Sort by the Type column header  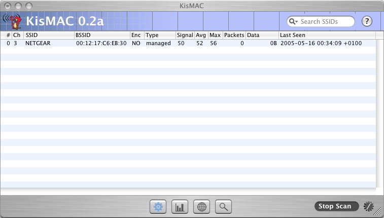click(159, 35)
